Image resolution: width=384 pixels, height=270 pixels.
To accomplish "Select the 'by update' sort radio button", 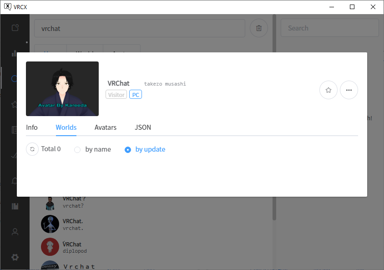I will pyautogui.click(x=128, y=149).
